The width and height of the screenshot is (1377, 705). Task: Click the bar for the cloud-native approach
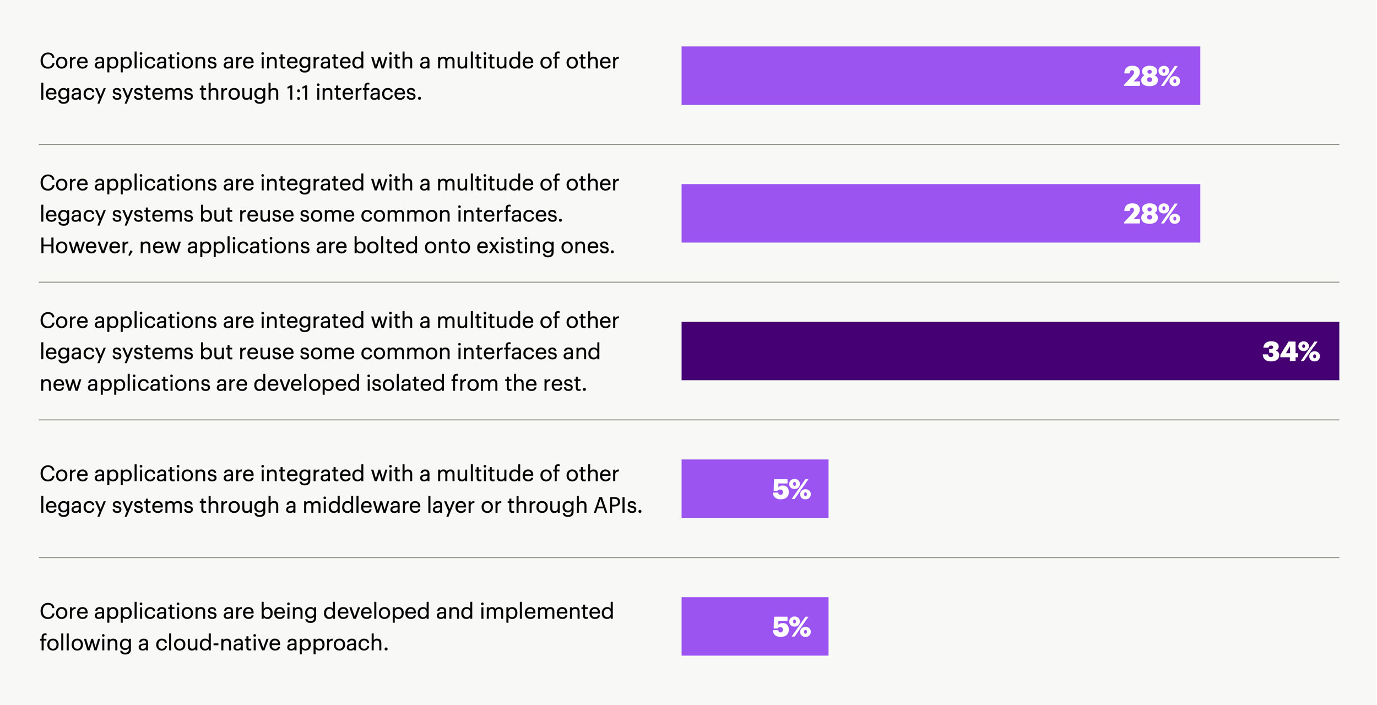coord(722,627)
